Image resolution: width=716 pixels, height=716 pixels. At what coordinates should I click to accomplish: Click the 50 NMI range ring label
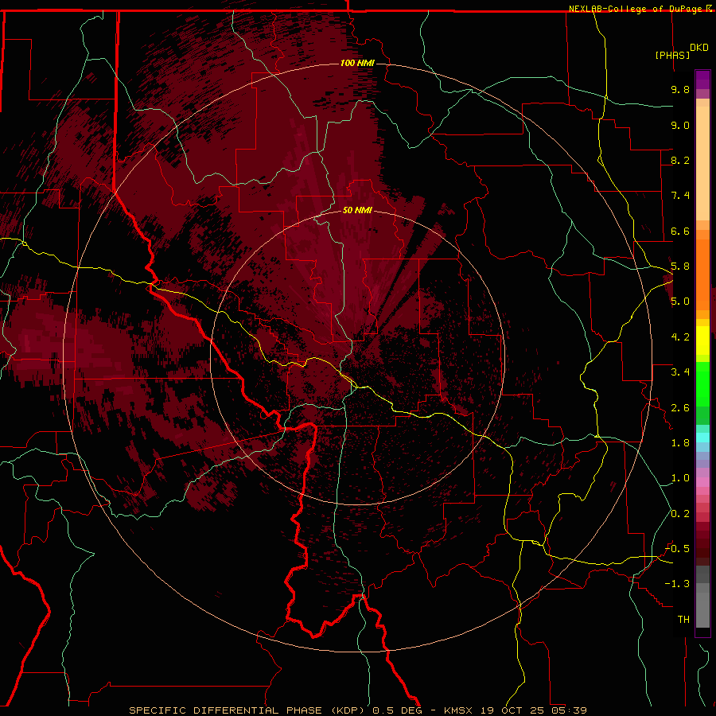tap(357, 210)
